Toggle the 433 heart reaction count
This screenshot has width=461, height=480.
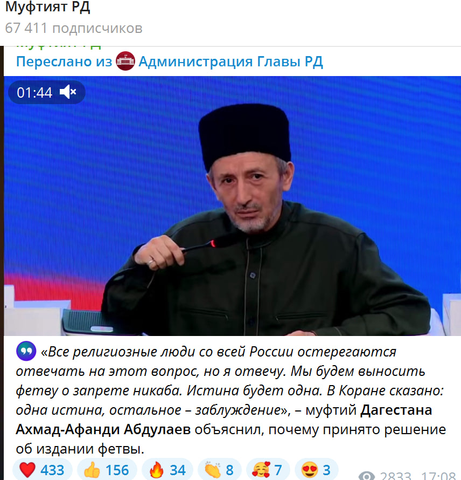[52, 470]
